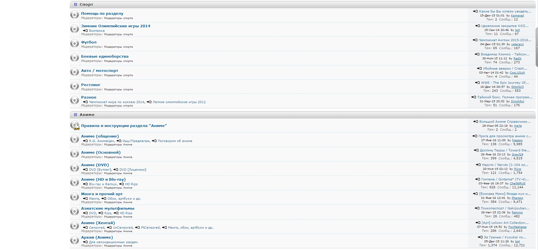Go to last post arrow for Гинтама thread

click(x=478, y=179)
